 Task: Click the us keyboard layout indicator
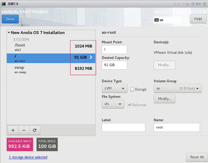point(167,20)
